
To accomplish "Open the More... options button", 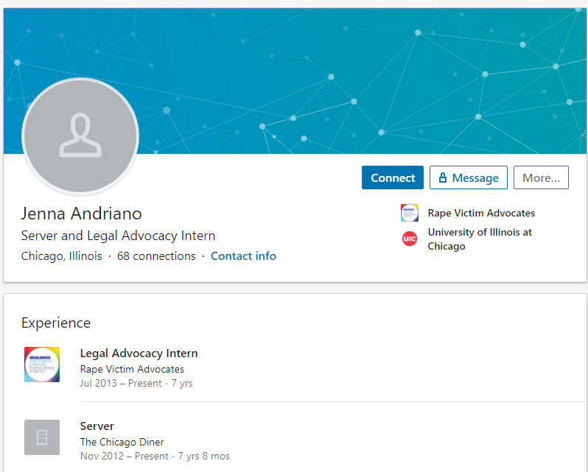I will pyautogui.click(x=541, y=177).
